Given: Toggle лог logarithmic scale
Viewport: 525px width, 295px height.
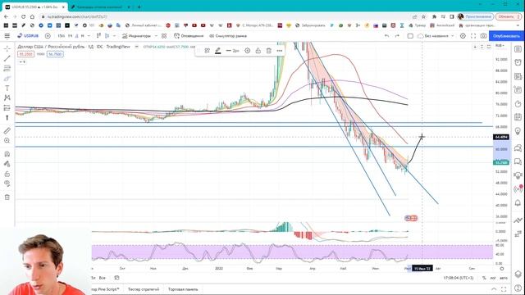Looking at the screenshot, I should [x=493, y=278].
